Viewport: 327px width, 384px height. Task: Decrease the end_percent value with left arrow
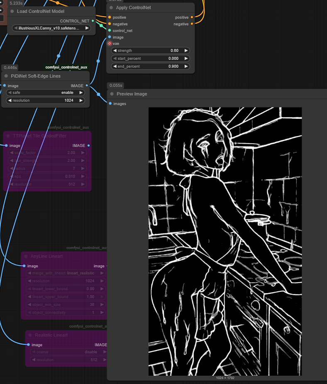(115, 66)
